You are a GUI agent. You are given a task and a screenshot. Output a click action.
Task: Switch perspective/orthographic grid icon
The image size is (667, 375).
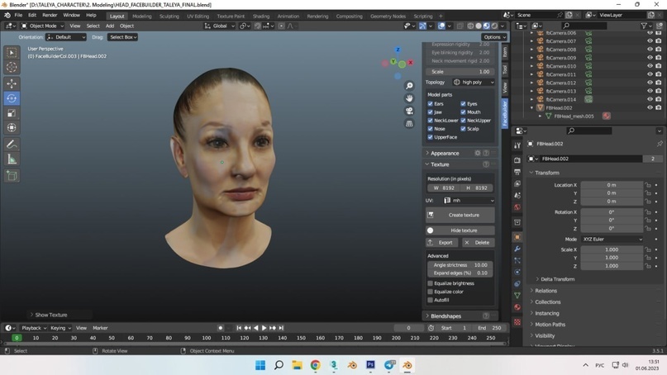coord(409,124)
